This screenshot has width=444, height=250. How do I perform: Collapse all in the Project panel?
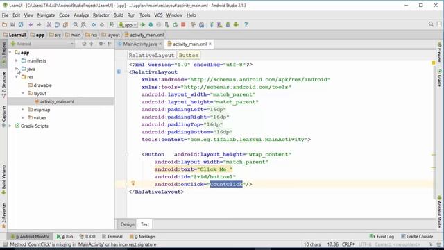pos(91,44)
